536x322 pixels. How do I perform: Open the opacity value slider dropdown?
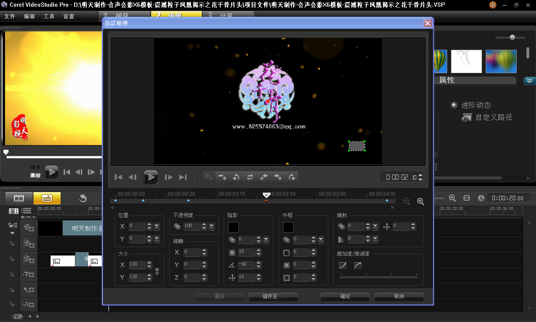211,226
